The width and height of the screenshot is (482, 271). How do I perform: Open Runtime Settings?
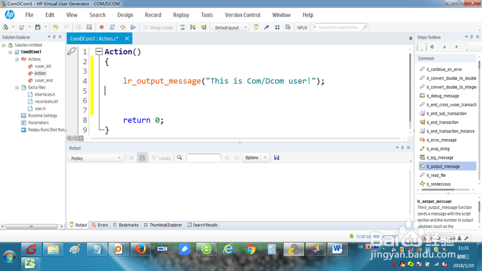click(x=42, y=116)
